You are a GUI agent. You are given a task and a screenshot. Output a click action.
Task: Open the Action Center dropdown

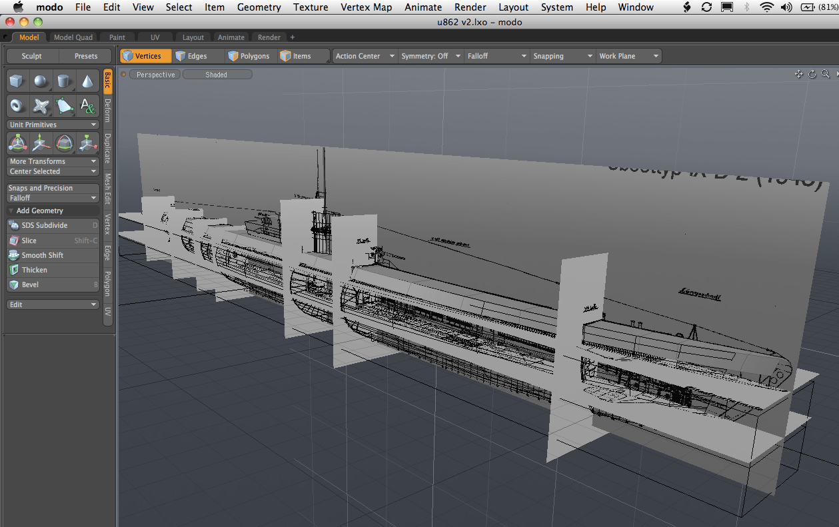click(365, 56)
